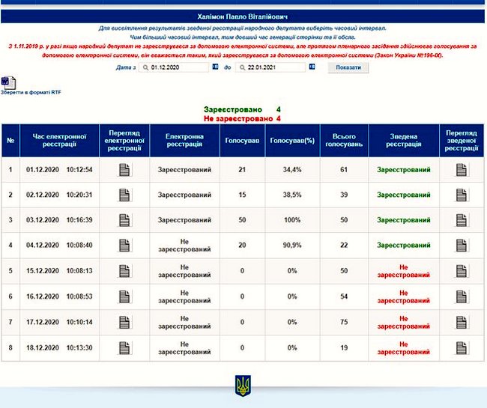Open calendar picker for the start date
The height and width of the screenshot is (408, 487).
pyautogui.click(x=216, y=67)
